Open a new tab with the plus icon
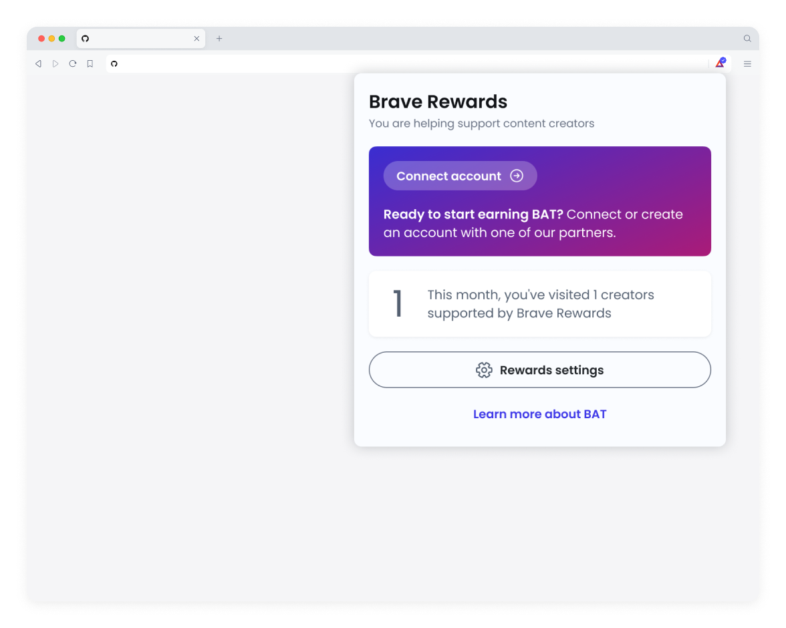The width and height of the screenshot is (786, 628). pos(219,39)
